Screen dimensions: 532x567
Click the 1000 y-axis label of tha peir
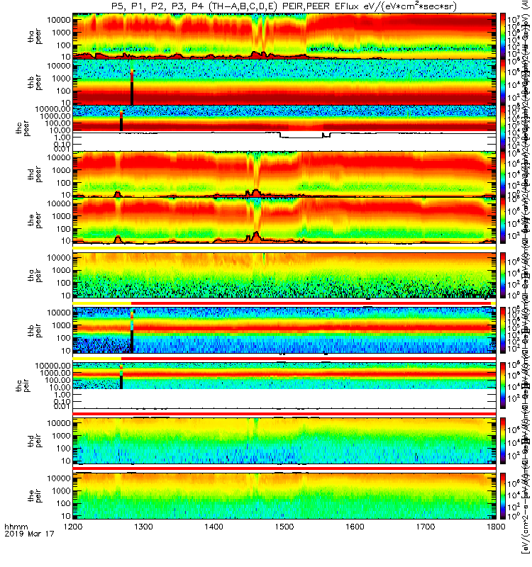[x=61, y=271]
